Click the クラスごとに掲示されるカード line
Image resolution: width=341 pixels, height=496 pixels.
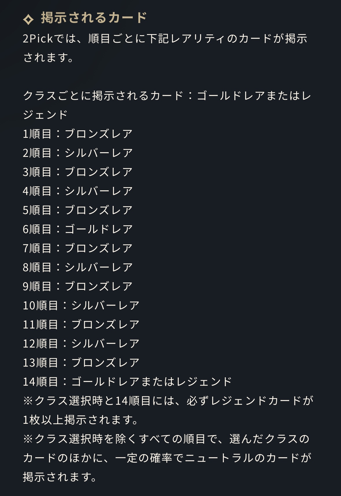(x=167, y=105)
